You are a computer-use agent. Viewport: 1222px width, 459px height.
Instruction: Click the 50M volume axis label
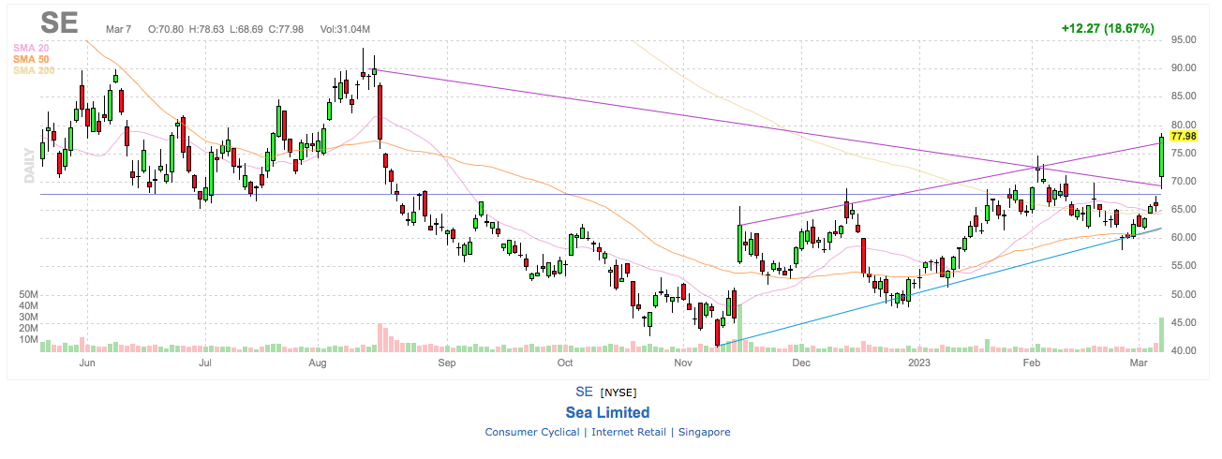coord(27,294)
